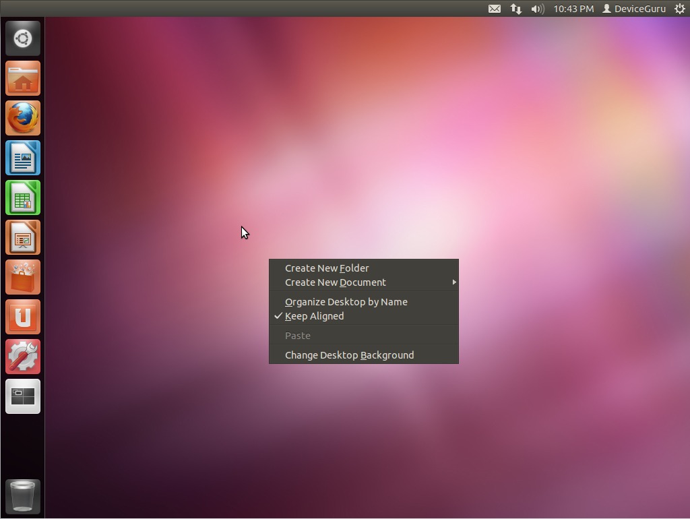Toggle the Keep Aligned checkmark option
Image resolution: width=690 pixels, height=519 pixels.
[363, 316]
